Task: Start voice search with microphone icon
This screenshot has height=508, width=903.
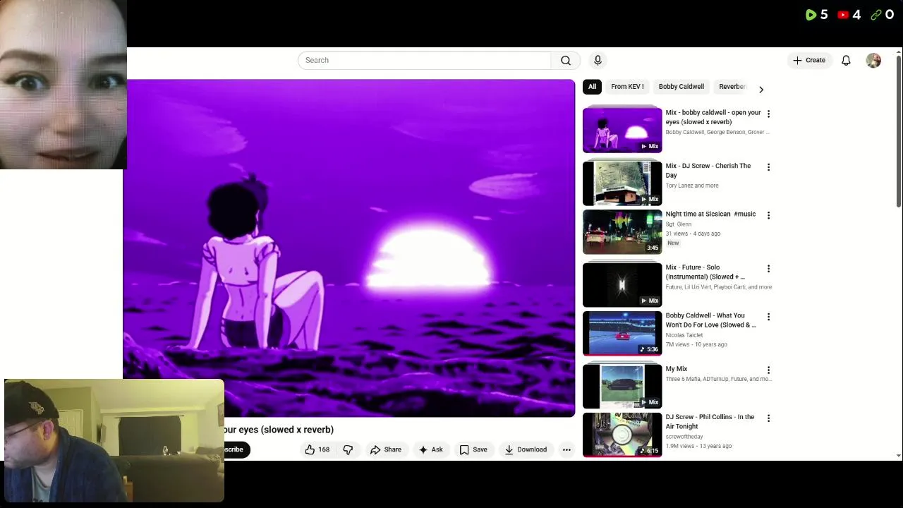Action: pos(598,61)
